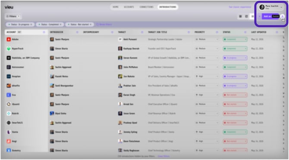Click the Clear filters link at bottom
The image size is (289, 160).
[163, 156]
